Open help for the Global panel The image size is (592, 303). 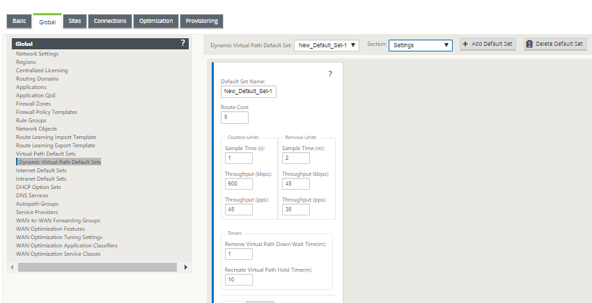[182, 43]
